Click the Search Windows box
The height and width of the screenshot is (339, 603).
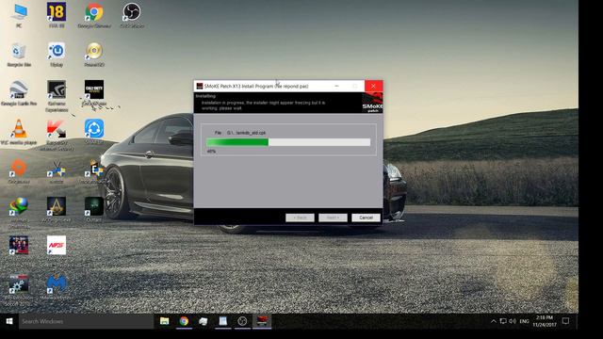pyautogui.click(x=86, y=321)
